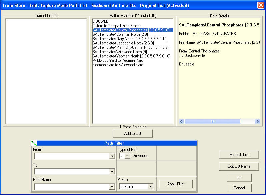This screenshot has width=266, height=195.
Task: Click the To: Jacksonville detail line
Action: (192, 55)
